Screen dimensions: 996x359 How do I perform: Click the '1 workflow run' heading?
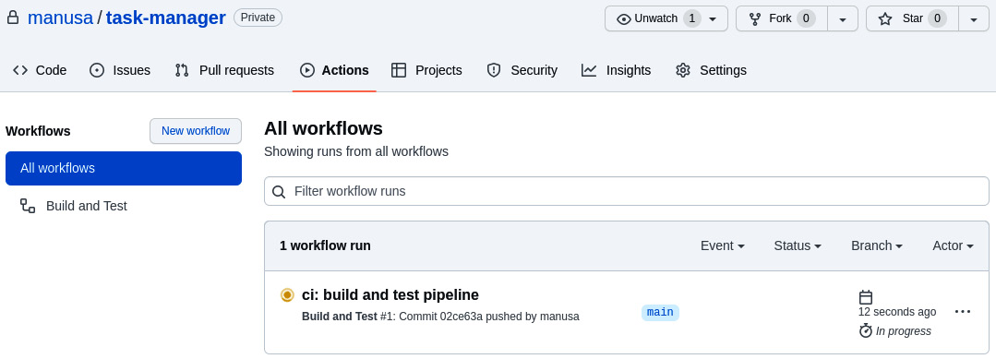coord(325,245)
